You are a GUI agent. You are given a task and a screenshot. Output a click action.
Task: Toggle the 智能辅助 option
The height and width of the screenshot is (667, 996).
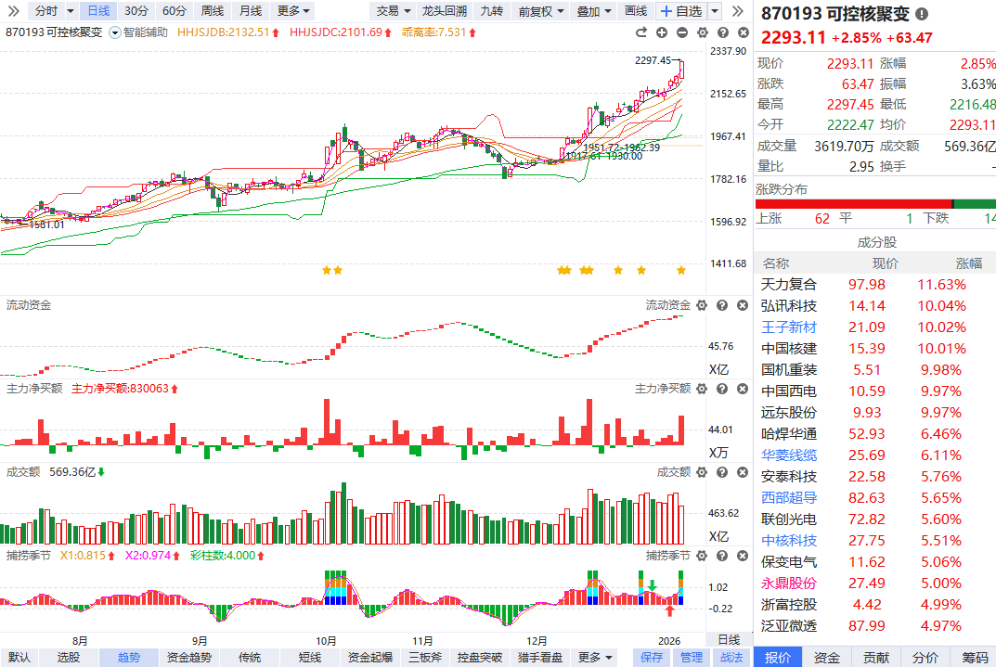click(x=139, y=32)
